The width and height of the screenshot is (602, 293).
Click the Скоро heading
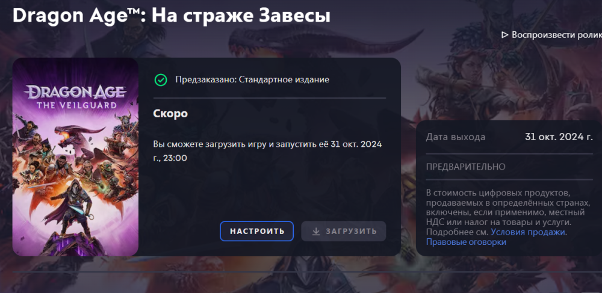pos(170,114)
